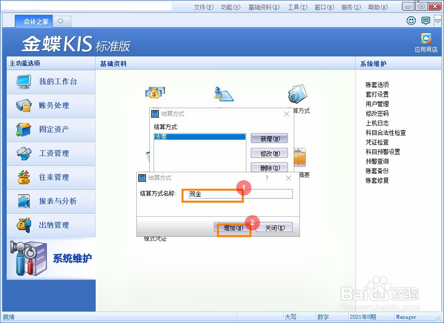Open 账务处理 module
Screen dimensions: 444x323
click(51, 106)
